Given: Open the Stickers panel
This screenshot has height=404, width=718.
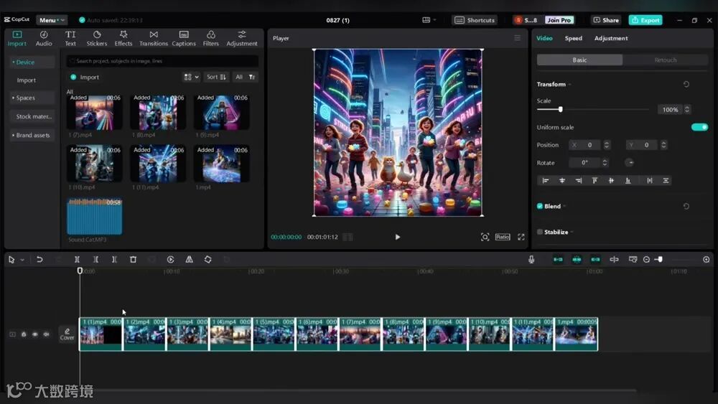Looking at the screenshot, I should [97, 38].
